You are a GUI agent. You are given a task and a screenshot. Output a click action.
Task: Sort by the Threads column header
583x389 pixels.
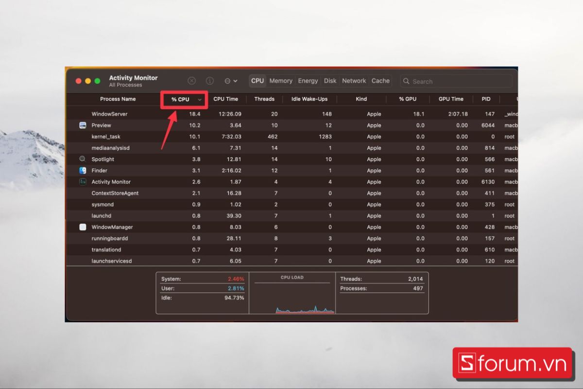(264, 99)
